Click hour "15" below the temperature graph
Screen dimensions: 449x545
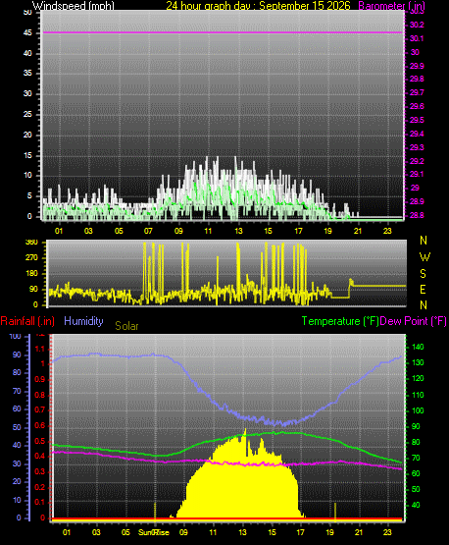(x=272, y=532)
